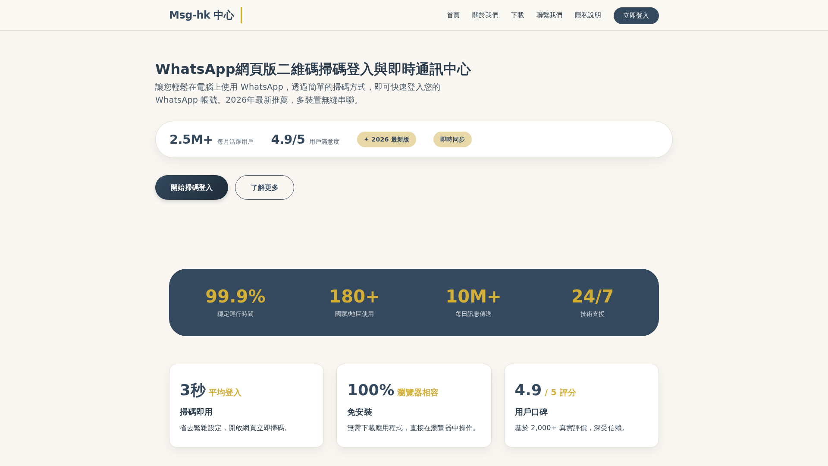Open the 隱私說明 nav link
This screenshot has height=466, width=828.
pos(588,15)
